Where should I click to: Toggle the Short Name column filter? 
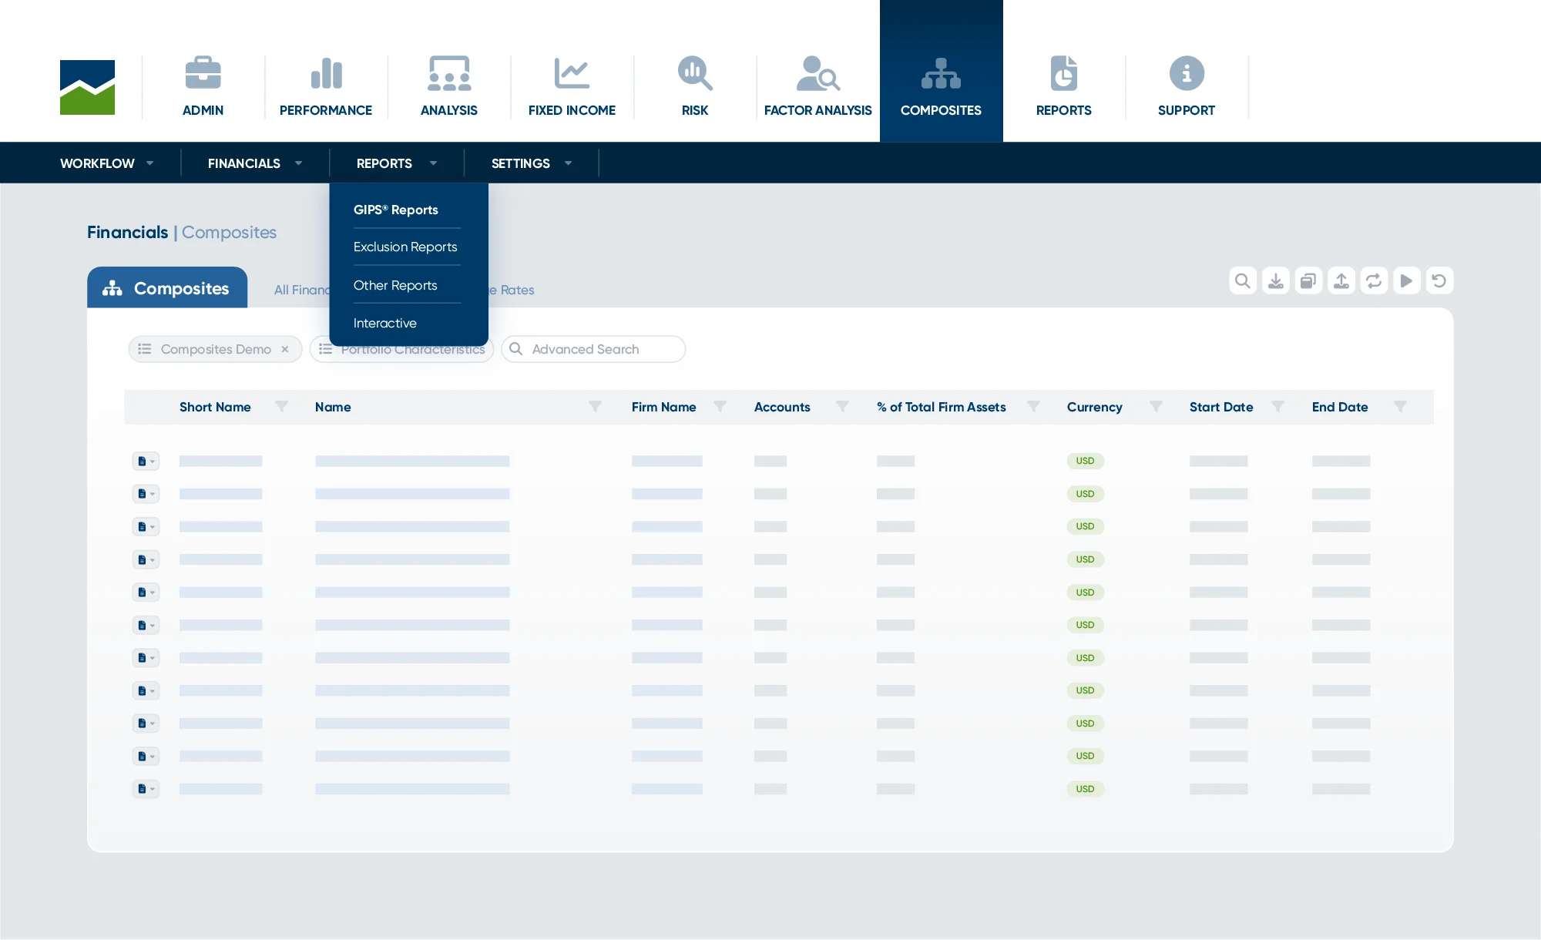282,407
